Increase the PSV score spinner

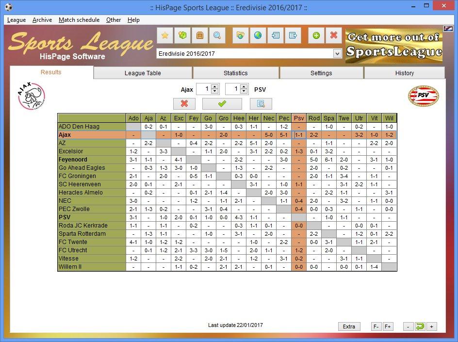[x=244, y=87]
